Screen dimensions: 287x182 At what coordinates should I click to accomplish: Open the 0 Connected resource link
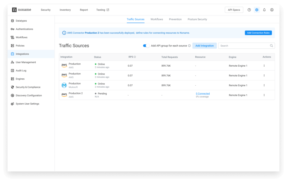tap(203, 94)
